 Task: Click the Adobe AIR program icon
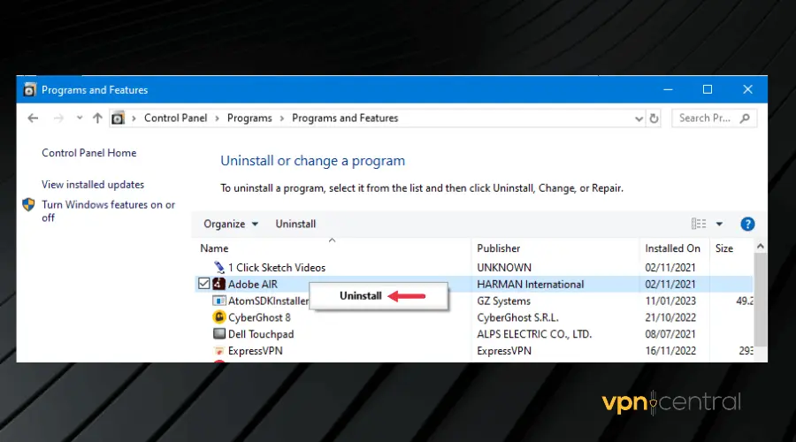(218, 284)
